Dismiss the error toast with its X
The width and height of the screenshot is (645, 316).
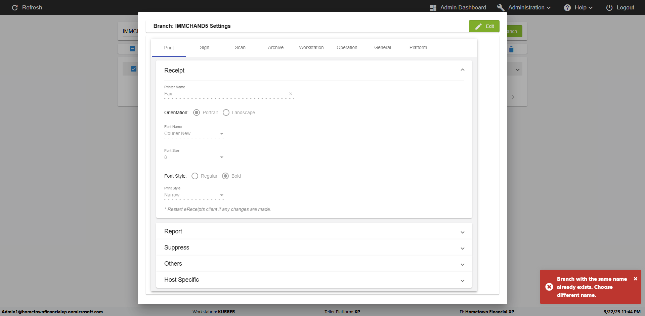coord(635,279)
